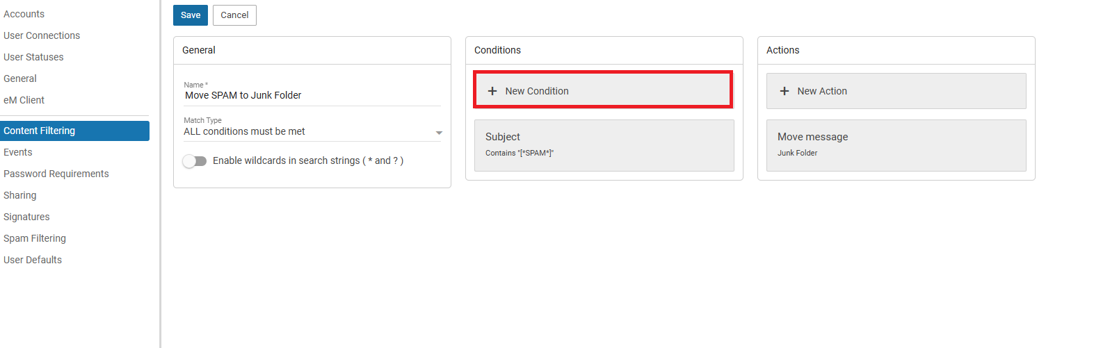Screen dimensions: 1110x348
Task: Open User Statuses section
Action: [33, 57]
